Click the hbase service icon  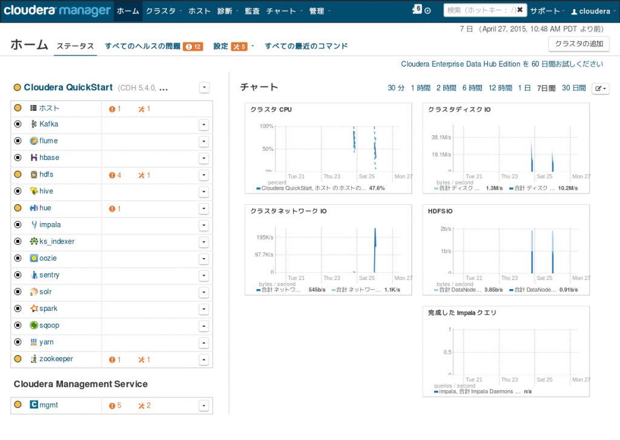coord(34,158)
